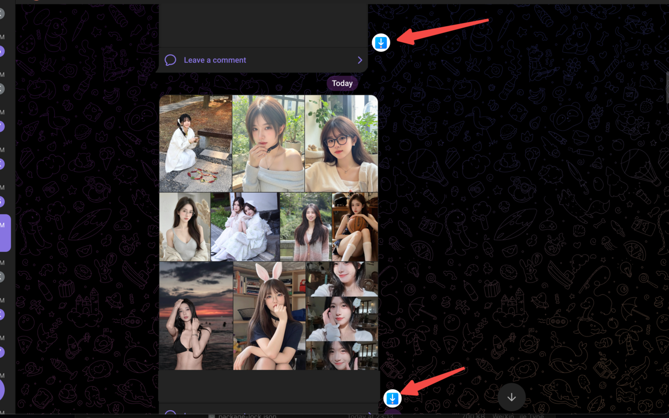Click the download icon beside the Leave a comment post

click(x=381, y=42)
